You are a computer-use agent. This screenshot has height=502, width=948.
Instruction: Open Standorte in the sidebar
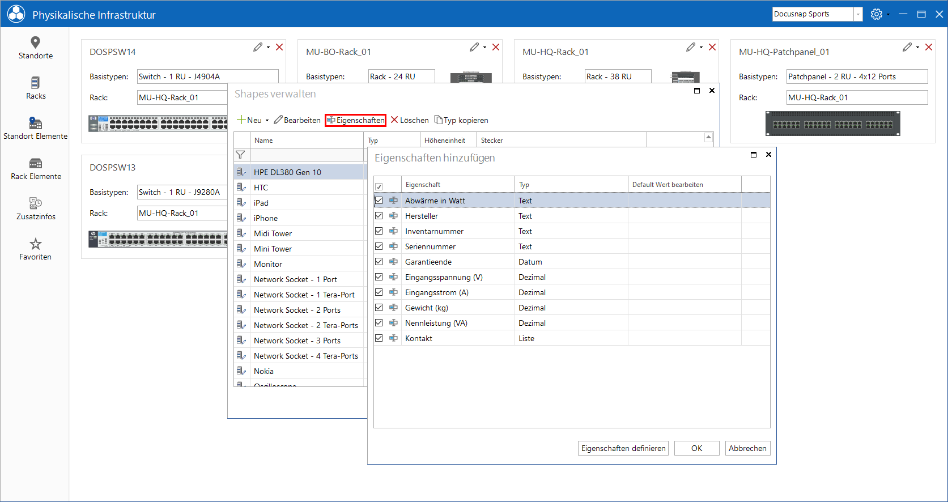(x=35, y=48)
